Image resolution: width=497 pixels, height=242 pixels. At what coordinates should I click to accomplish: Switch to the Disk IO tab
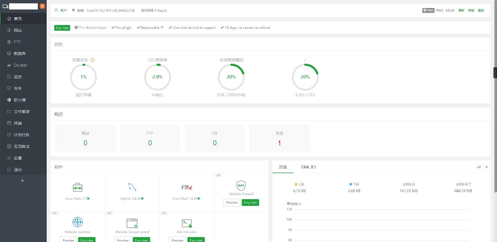[308, 167]
